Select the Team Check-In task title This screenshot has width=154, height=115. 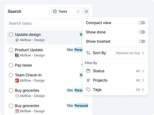pos(28,75)
